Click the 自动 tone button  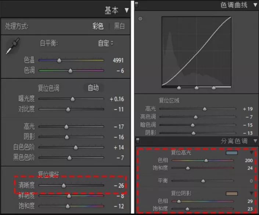(93, 88)
